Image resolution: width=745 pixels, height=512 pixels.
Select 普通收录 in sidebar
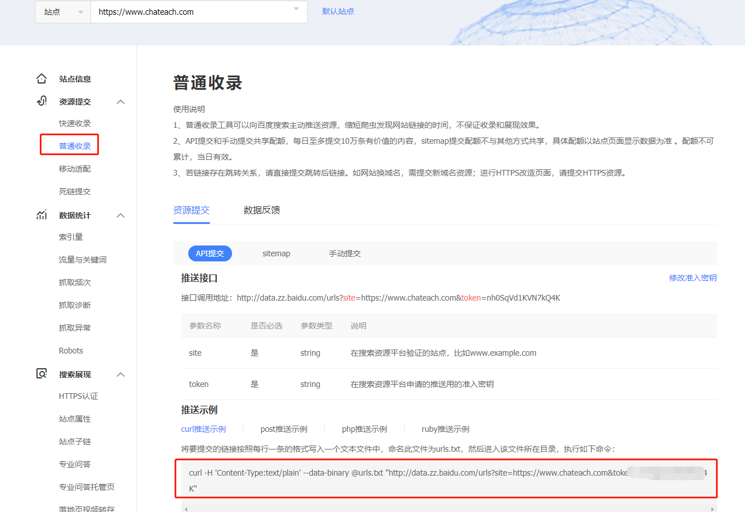point(74,146)
